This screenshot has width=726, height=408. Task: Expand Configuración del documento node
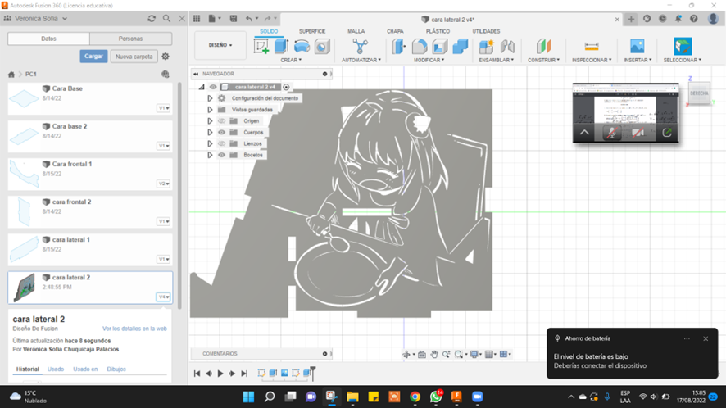pos(210,98)
